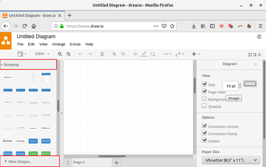Disable the Grid checkbox

[x=205, y=84]
